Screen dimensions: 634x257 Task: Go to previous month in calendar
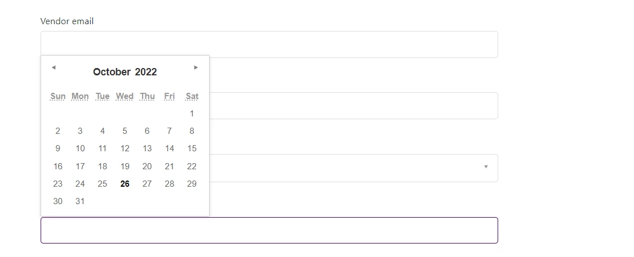click(54, 67)
